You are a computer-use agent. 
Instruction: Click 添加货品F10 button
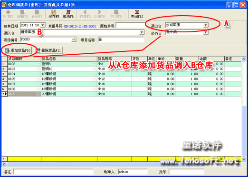(18, 50)
